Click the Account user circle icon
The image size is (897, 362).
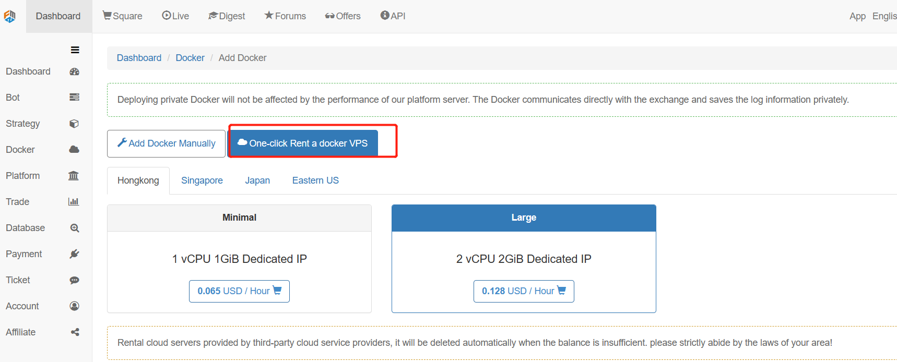tap(75, 306)
